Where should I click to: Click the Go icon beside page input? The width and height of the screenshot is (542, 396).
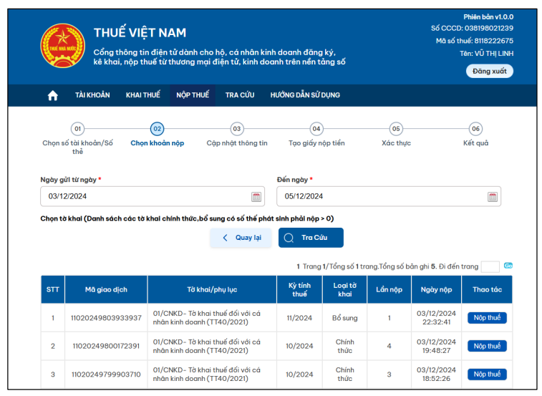click(508, 266)
